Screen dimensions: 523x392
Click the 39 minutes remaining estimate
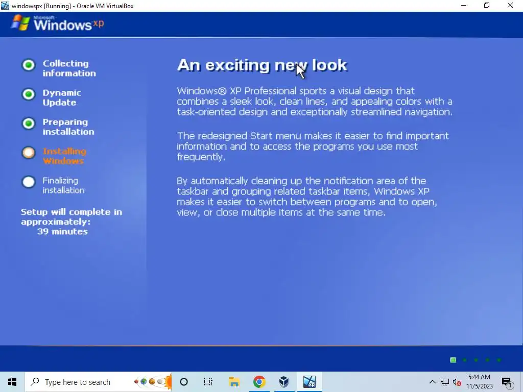(62, 231)
